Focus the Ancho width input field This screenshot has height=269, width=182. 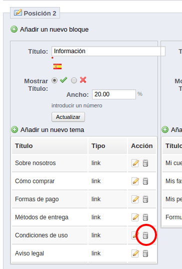tap(114, 94)
